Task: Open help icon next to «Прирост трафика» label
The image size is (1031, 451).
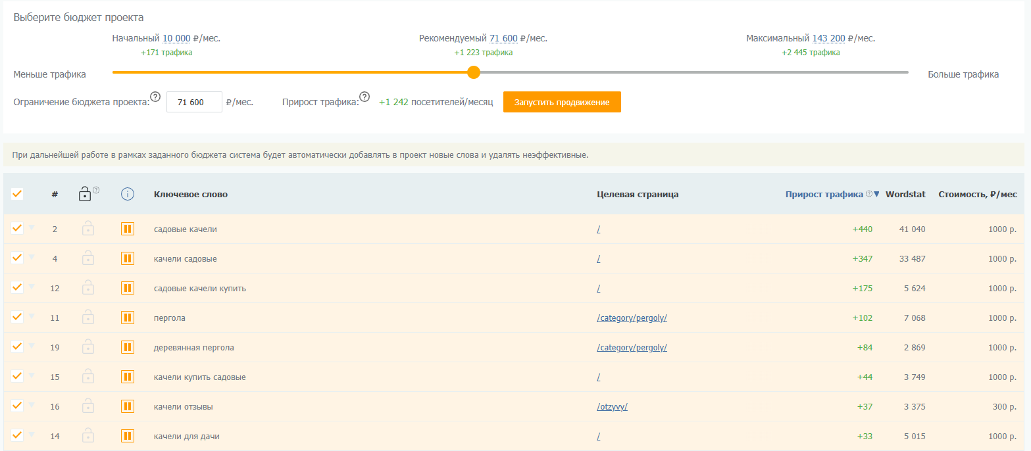Action: (x=365, y=97)
